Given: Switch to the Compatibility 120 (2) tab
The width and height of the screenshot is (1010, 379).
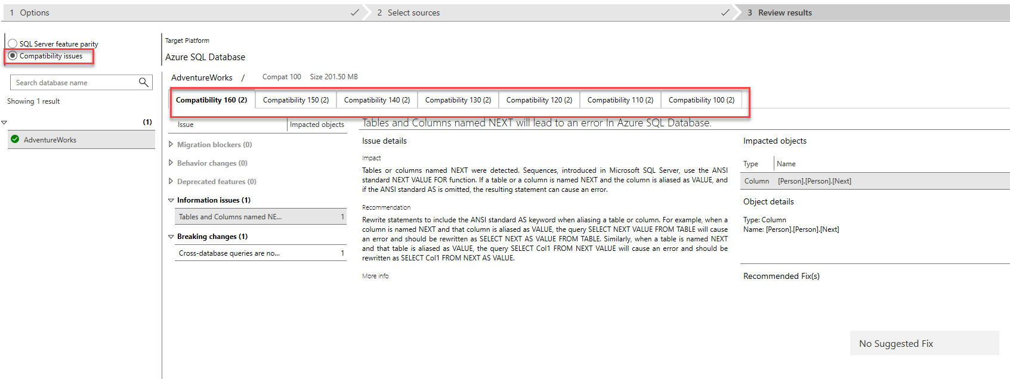Looking at the screenshot, I should [539, 100].
